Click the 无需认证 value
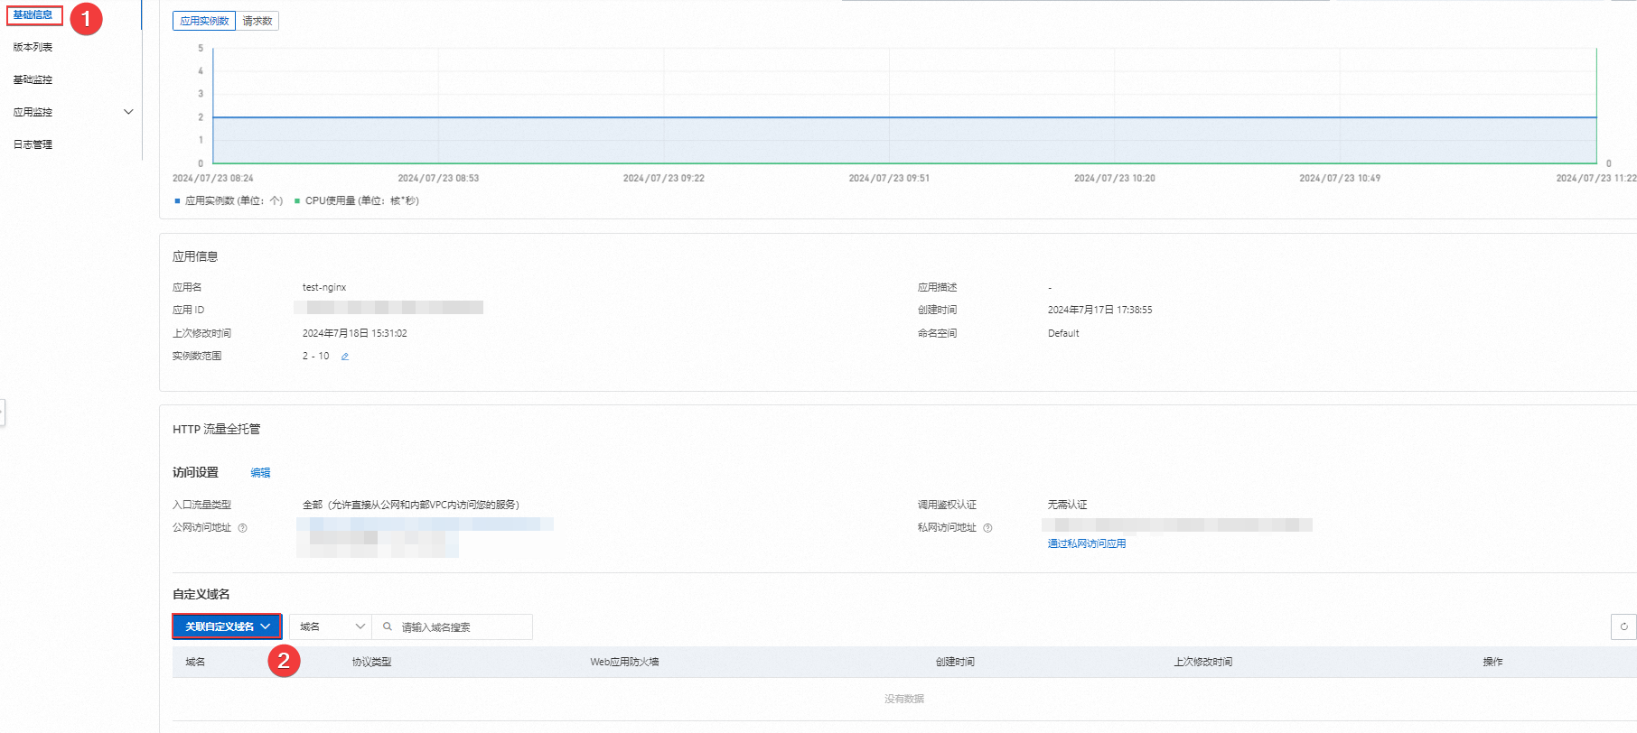The width and height of the screenshot is (1637, 733). [1067, 505]
